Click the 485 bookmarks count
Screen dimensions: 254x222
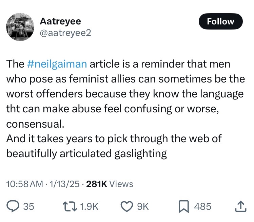(202, 206)
